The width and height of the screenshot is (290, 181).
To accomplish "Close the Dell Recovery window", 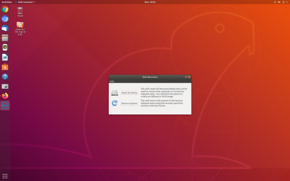I will 189,77.
